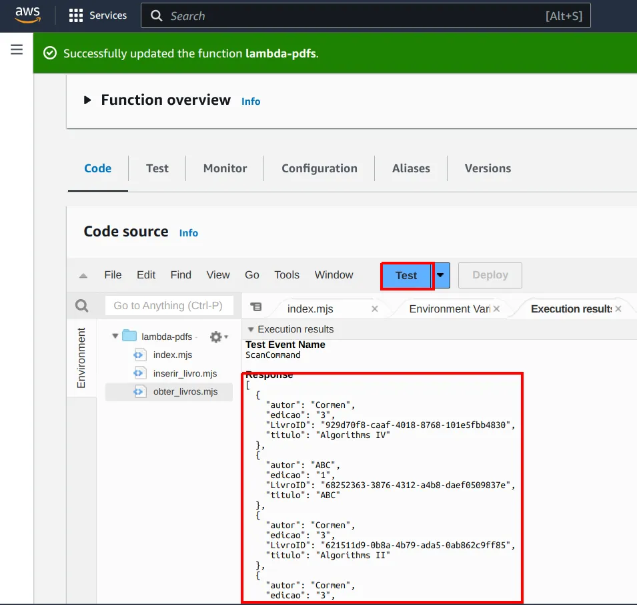Open the Tools menu
This screenshot has width=637, height=605.
287,275
